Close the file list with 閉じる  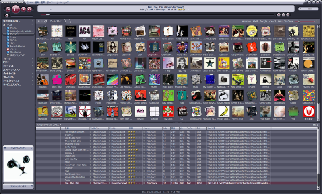tap(316, 125)
